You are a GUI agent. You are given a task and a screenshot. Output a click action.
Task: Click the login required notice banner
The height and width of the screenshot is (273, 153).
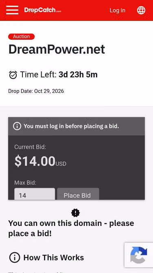coord(77,126)
